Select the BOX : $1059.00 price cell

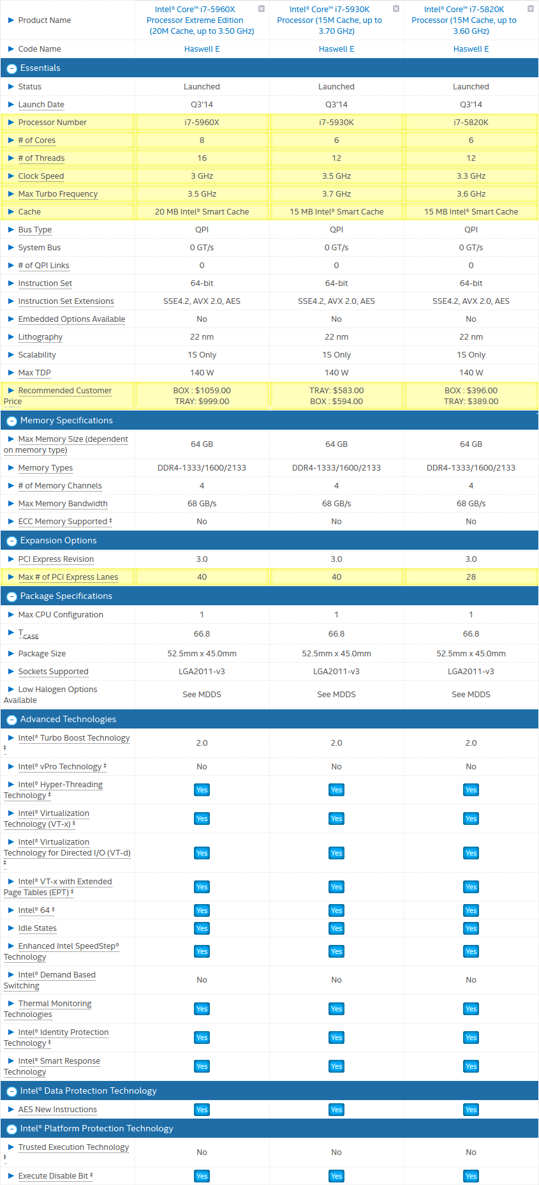202,391
